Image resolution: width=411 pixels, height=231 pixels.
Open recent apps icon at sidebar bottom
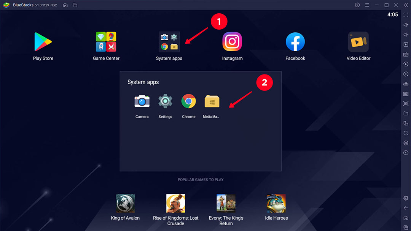coord(406,228)
